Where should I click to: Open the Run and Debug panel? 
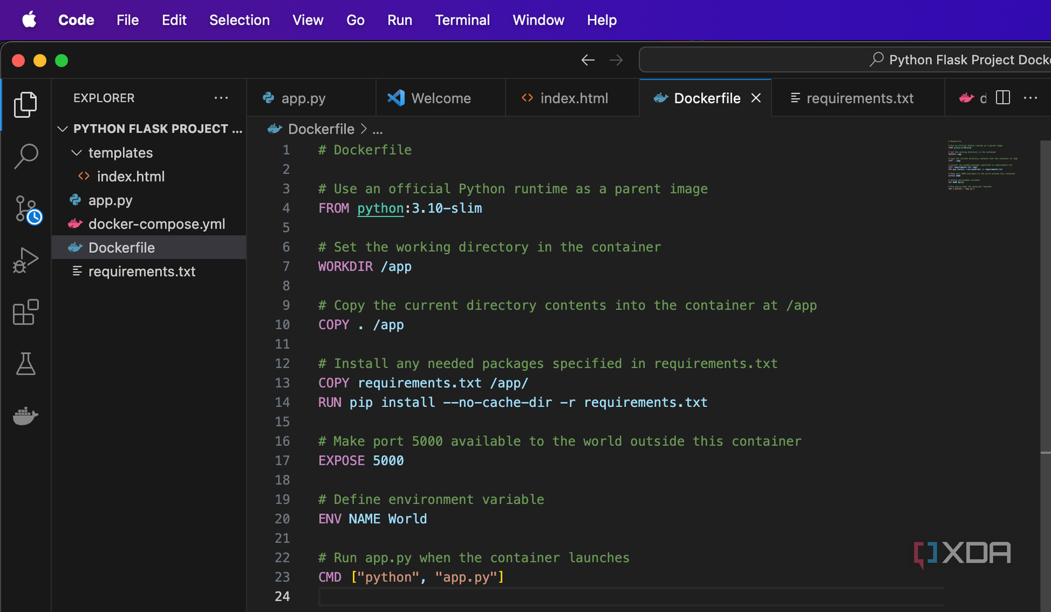(x=26, y=260)
